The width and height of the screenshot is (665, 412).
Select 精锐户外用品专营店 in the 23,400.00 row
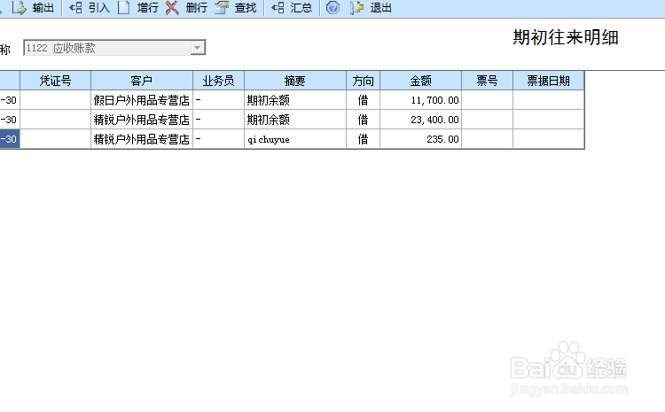point(142,120)
